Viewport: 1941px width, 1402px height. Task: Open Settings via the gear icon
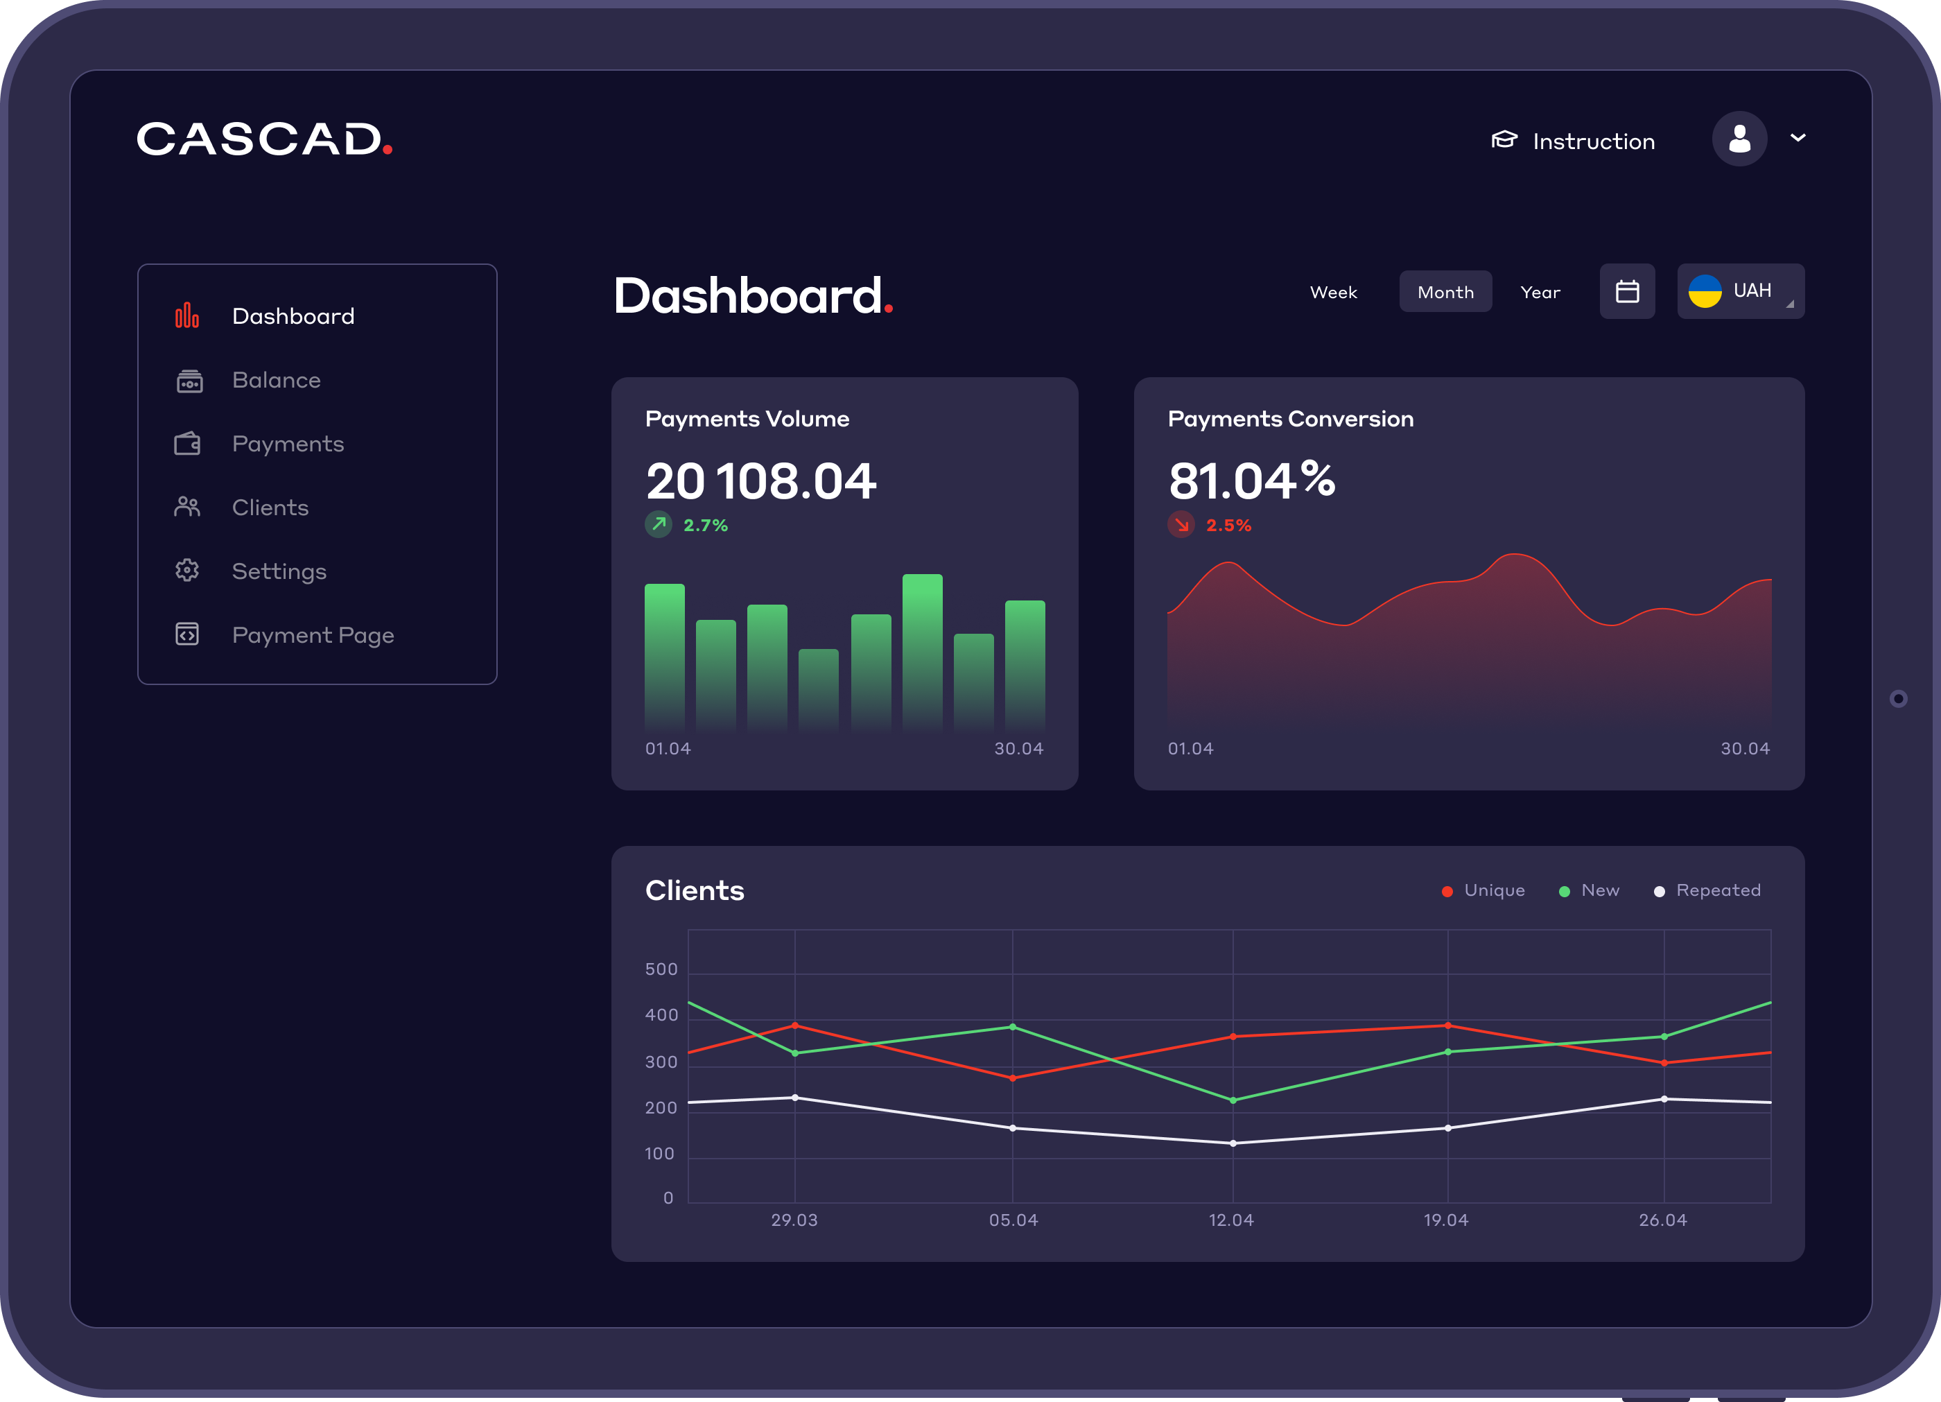186,570
